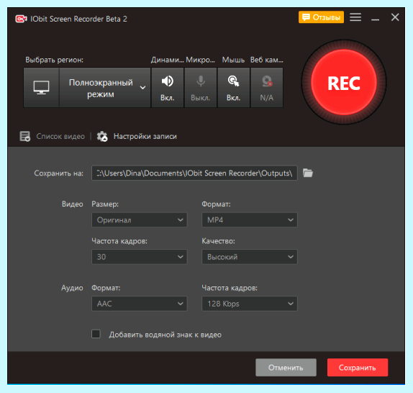
Task: Click the Сохранить на path field
Action: click(194, 173)
